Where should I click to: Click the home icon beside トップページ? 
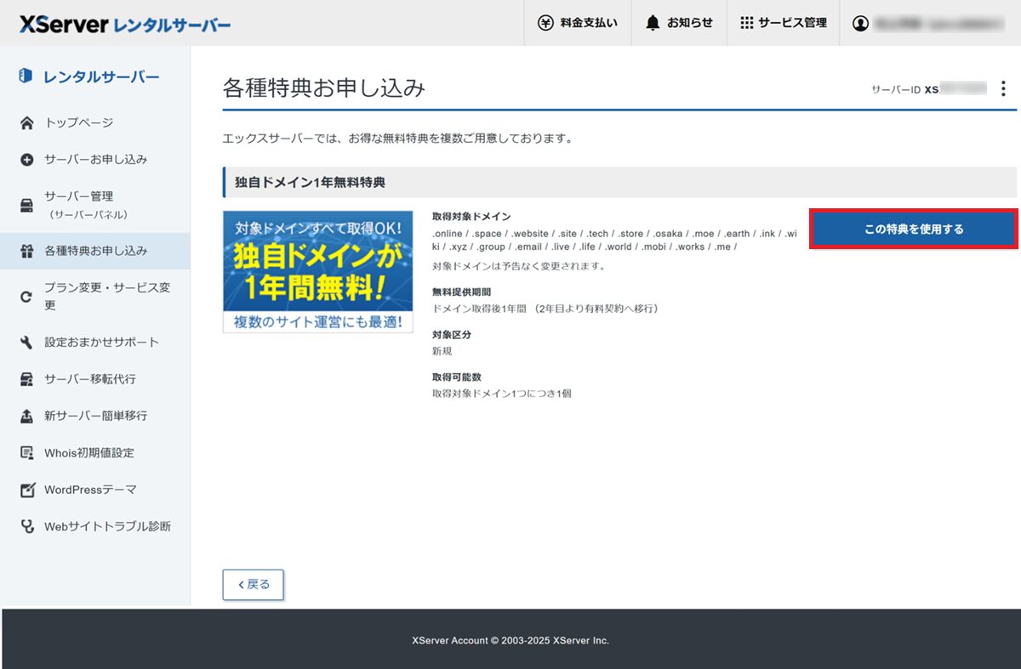(x=27, y=123)
